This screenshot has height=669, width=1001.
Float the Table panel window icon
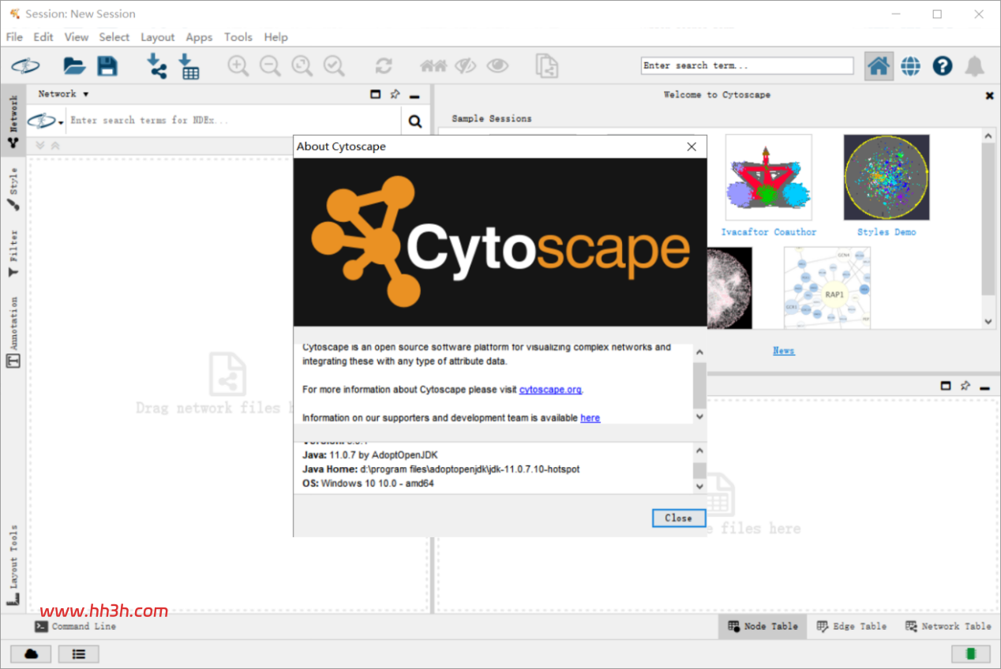(x=946, y=386)
